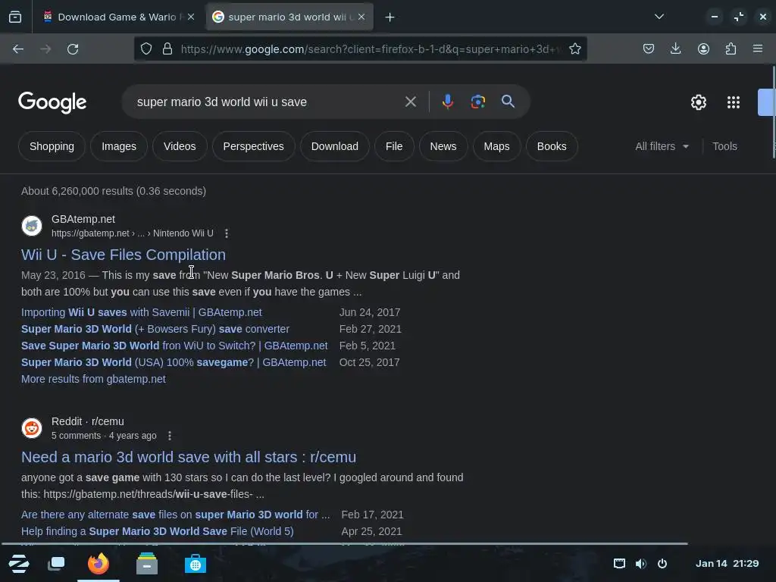Open the search Tools button
The height and width of the screenshot is (582, 776).
click(x=724, y=146)
